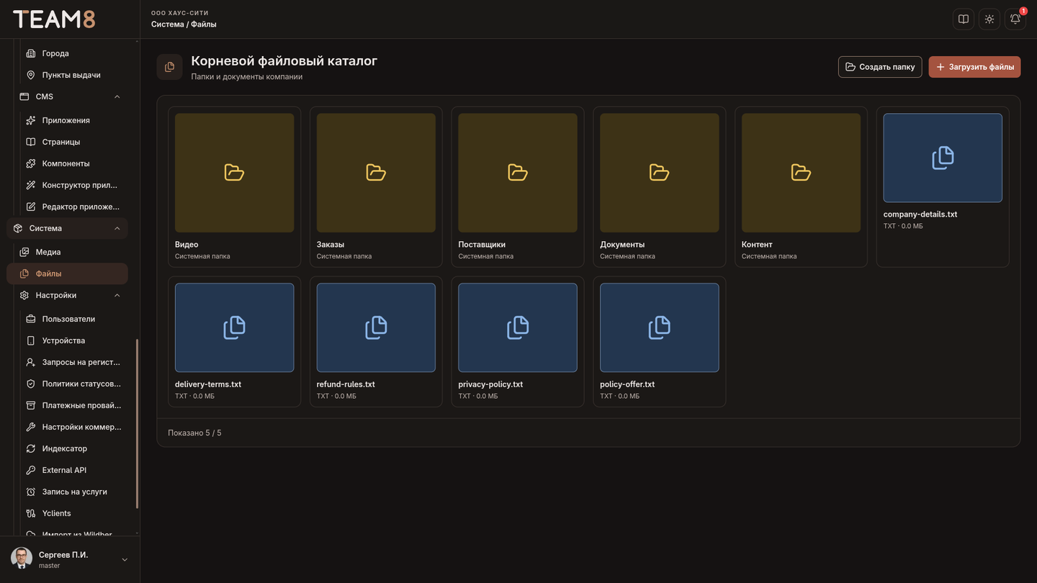Screen dimensions: 1037x583
Task: Click the Конструктор приложений wand icon
Action: click(x=31, y=185)
